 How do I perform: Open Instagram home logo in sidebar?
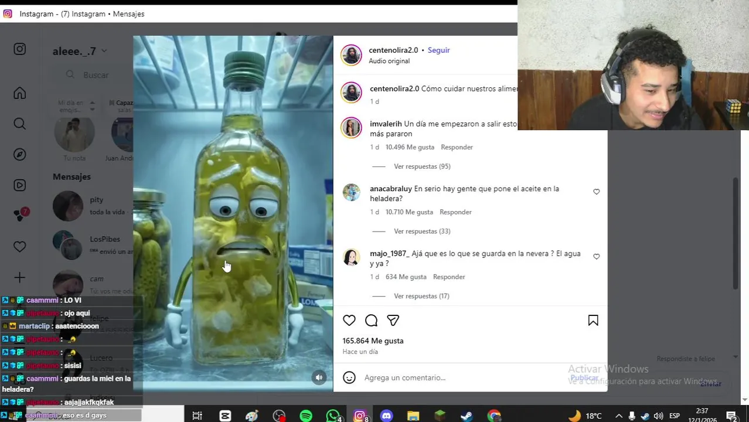pyautogui.click(x=19, y=49)
